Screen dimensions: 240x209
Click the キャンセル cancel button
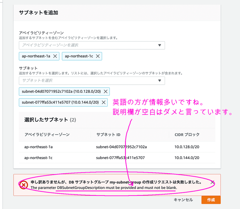pos(183,200)
